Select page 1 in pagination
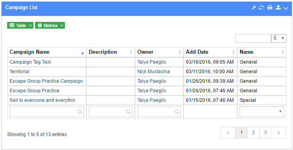This screenshot has width=293, height=150. pos(241,132)
